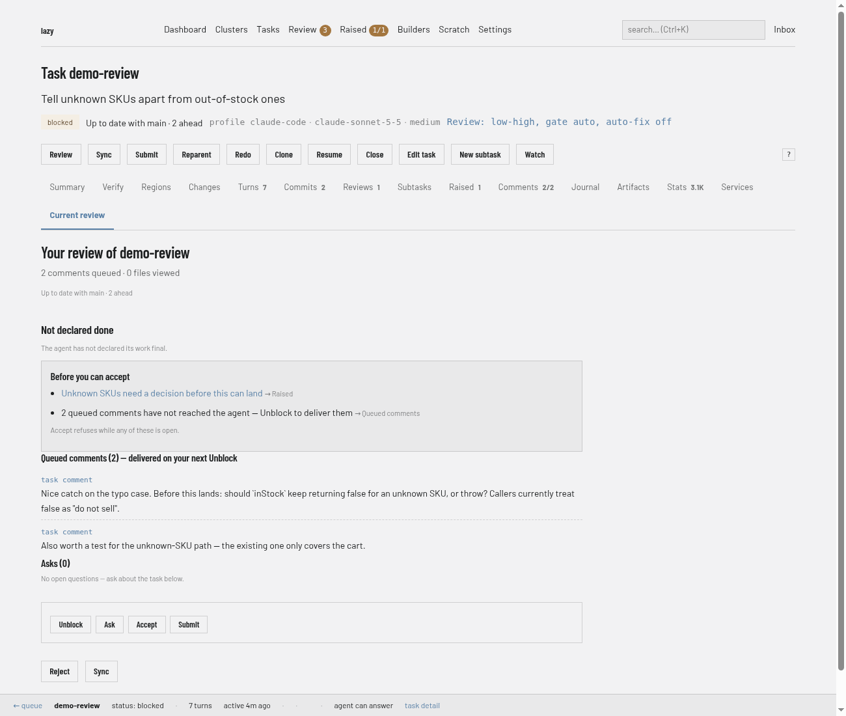Click the Reparent button
Image resolution: width=846 pixels, height=716 pixels.
[197, 155]
